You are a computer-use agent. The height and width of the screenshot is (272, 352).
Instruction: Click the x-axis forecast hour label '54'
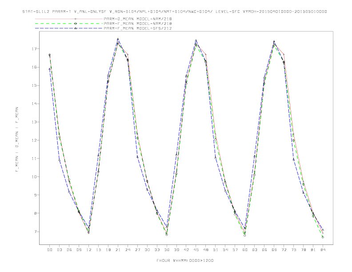(225, 250)
